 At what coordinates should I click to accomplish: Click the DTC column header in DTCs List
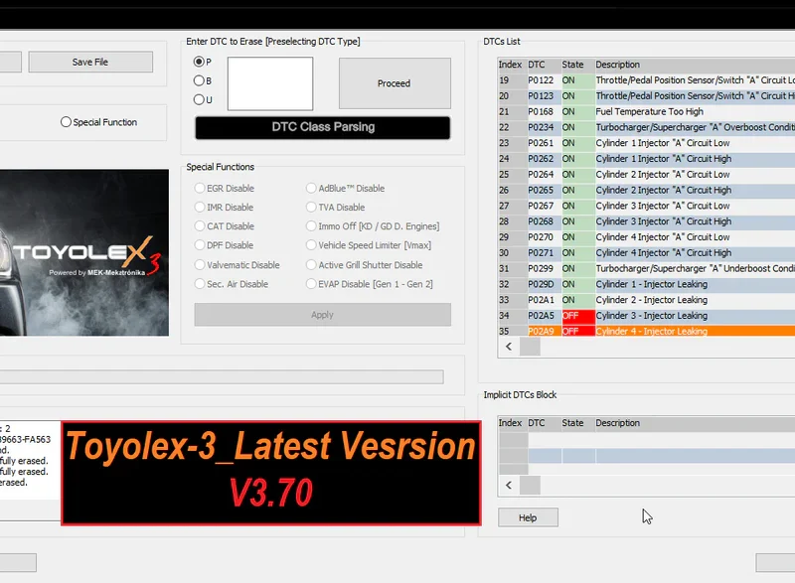click(x=537, y=65)
